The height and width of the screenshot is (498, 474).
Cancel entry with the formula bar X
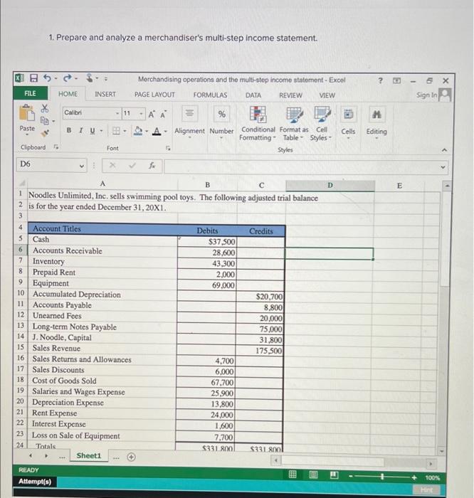pos(112,165)
